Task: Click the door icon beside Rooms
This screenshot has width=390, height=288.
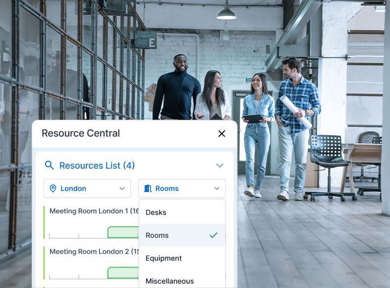Action: (147, 189)
